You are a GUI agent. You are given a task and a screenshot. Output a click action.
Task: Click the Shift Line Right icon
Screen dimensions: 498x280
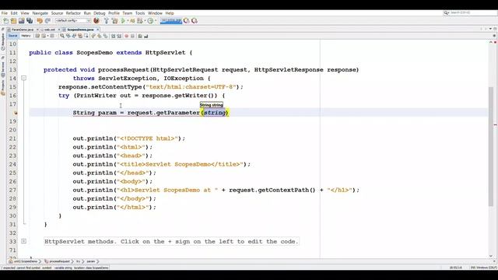(x=119, y=36)
